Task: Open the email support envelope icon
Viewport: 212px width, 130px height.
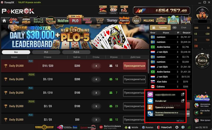Action: click(x=150, y=94)
